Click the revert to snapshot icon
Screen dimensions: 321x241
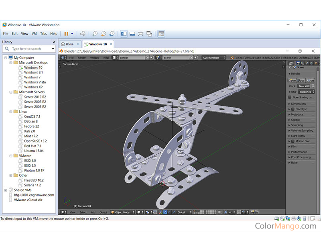[x=104, y=34]
